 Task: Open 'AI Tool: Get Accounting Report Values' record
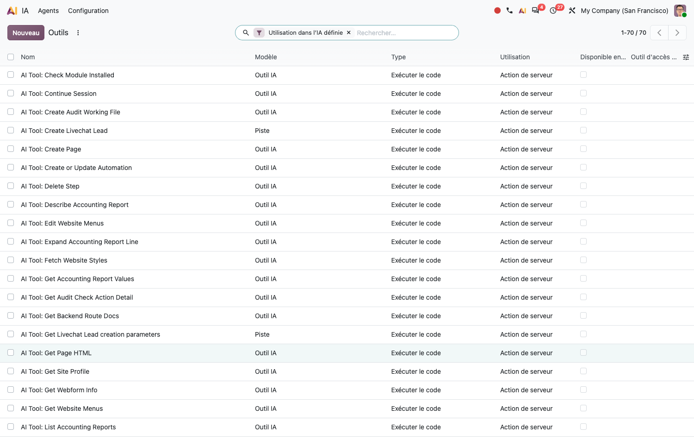(77, 279)
